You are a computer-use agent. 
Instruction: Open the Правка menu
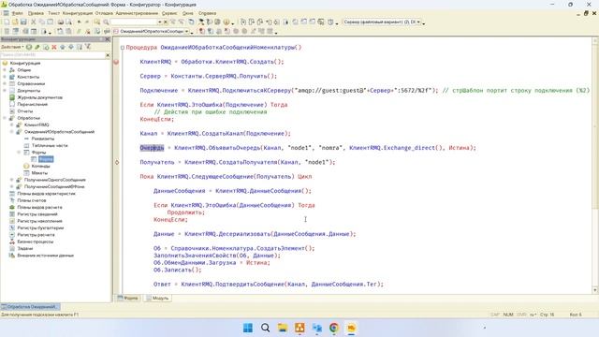point(36,13)
